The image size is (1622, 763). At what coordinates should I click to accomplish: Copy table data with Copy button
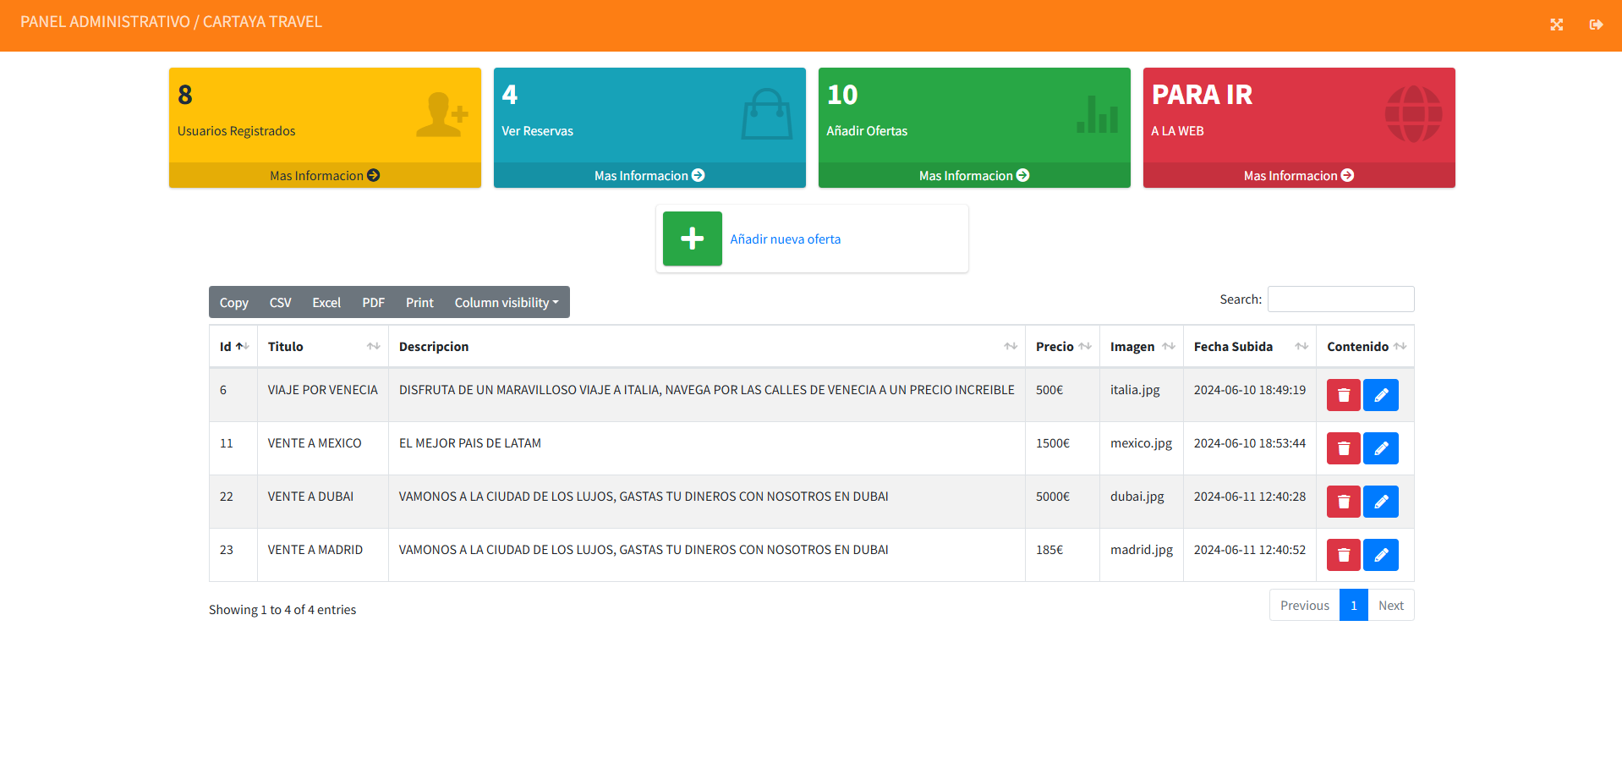point(234,302)
